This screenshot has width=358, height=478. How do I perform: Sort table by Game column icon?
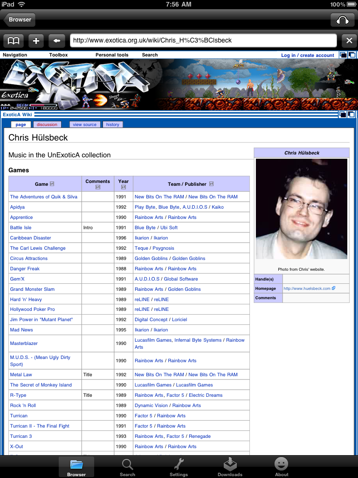pos(52,184)
